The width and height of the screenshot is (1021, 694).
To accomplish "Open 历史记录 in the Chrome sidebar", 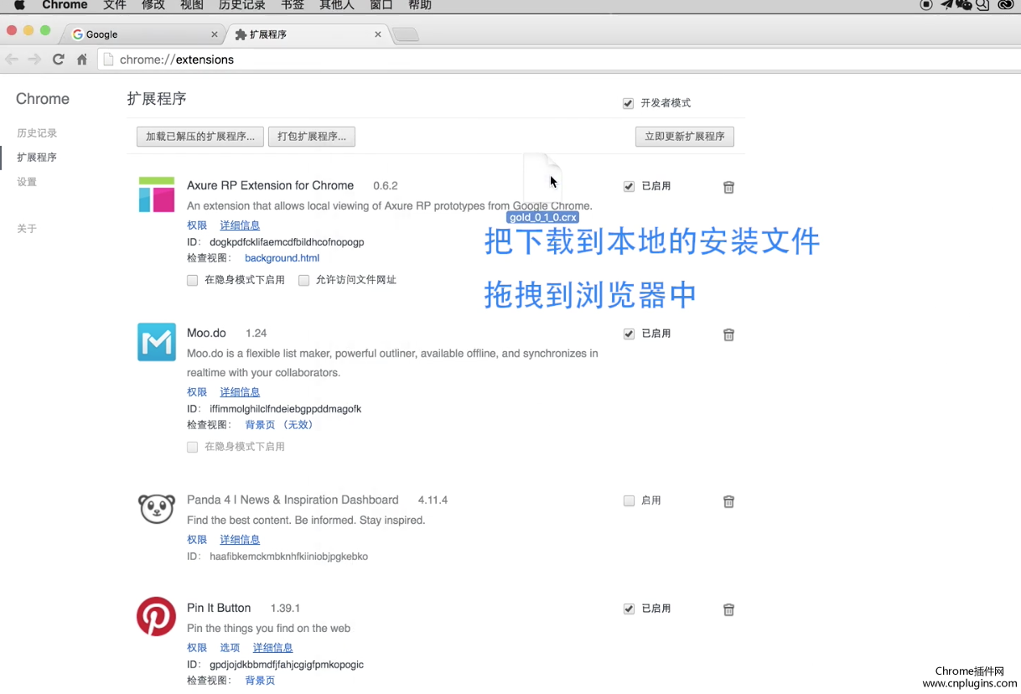I will coord(37,133).
